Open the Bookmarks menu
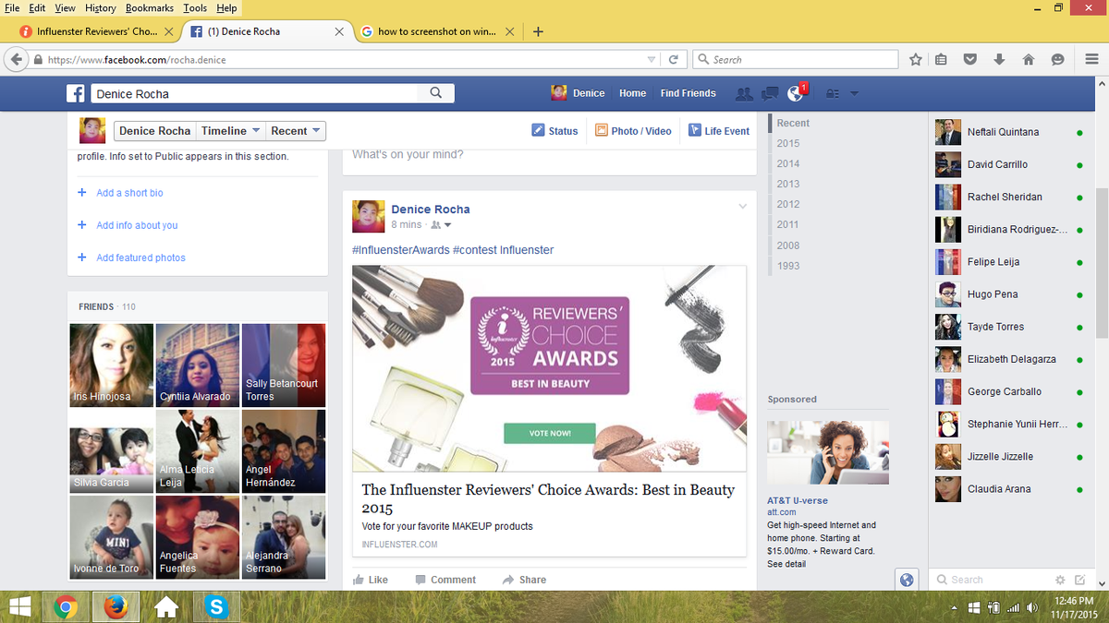 click(x=150, y=8)
